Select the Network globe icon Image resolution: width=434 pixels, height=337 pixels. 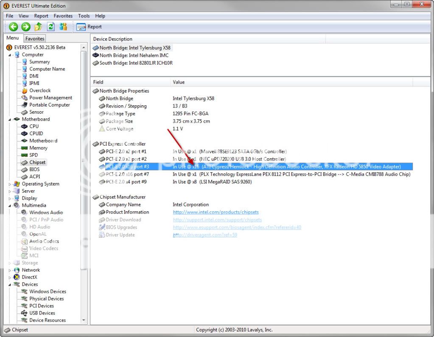click(x=17, y=270)
